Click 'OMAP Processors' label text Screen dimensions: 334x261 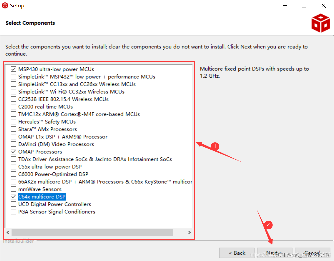pyautogui.click(x=40, y=152)
